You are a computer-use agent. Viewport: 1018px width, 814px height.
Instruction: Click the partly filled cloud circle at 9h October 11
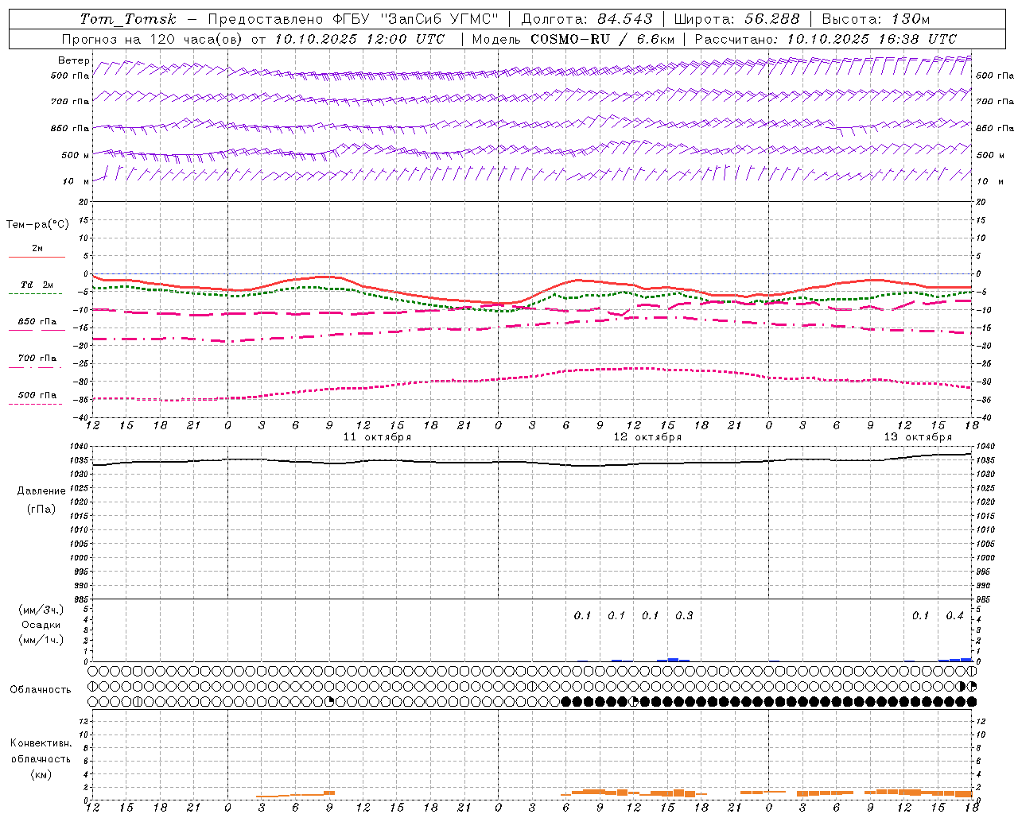(x=329, y=701)
